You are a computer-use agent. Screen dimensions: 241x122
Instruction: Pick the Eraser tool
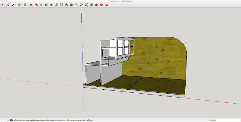coord(8,5)
